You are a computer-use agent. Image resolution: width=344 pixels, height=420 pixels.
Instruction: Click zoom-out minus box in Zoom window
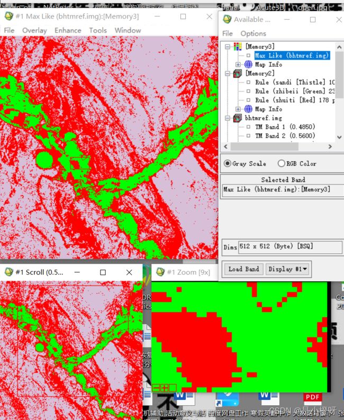coord(156,387)
